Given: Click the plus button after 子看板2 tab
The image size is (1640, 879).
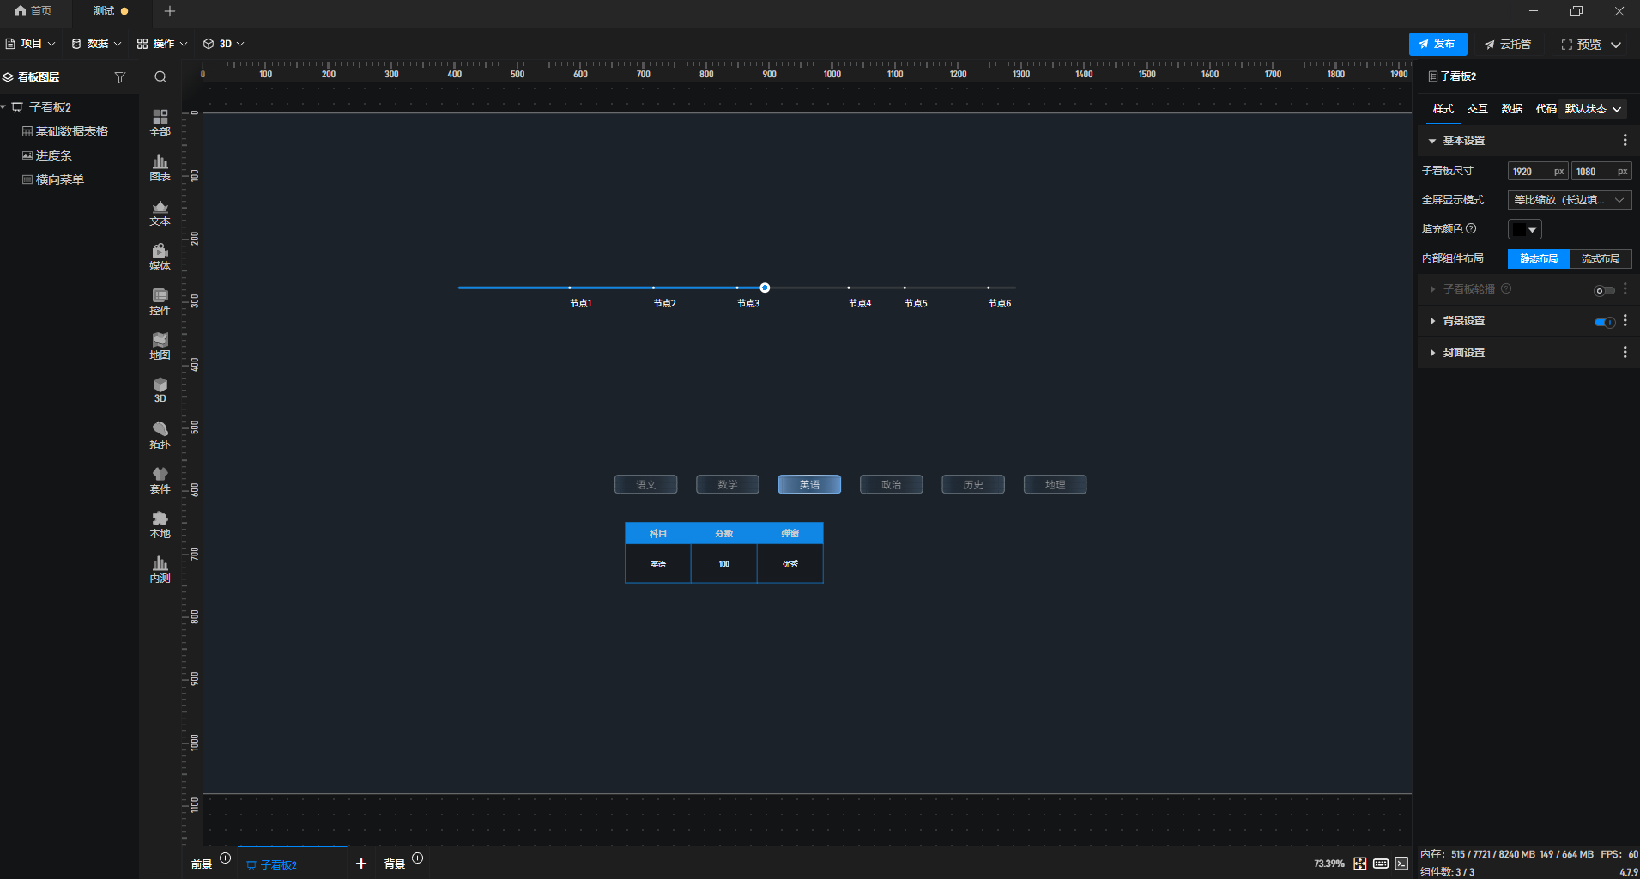Looking at the screenshot, I should pyautogui.click(x=361, y=864).
